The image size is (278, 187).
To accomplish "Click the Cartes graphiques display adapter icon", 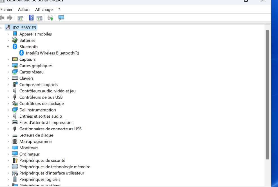I will [15, 66].
